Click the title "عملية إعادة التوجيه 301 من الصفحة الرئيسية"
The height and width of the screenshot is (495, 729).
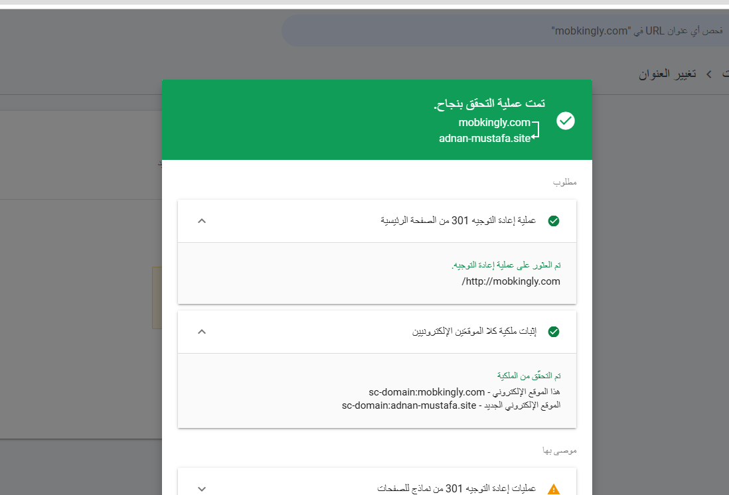(x=458, y=220)
